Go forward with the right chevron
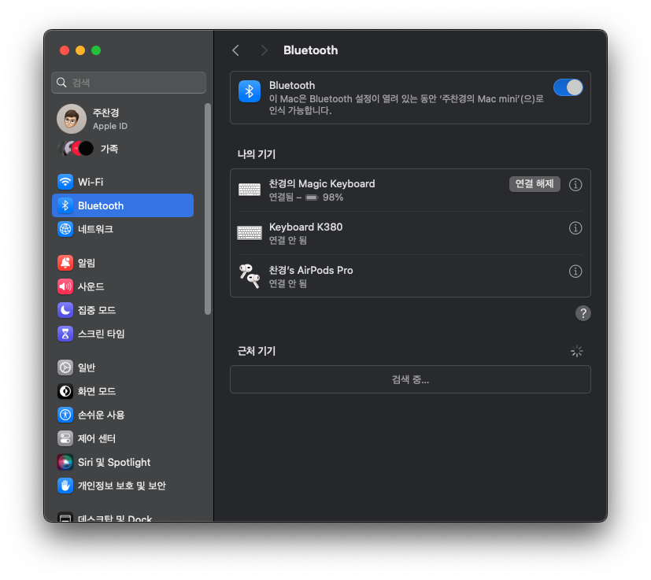Screen dimensions: 651x580 tap(264, 50)
